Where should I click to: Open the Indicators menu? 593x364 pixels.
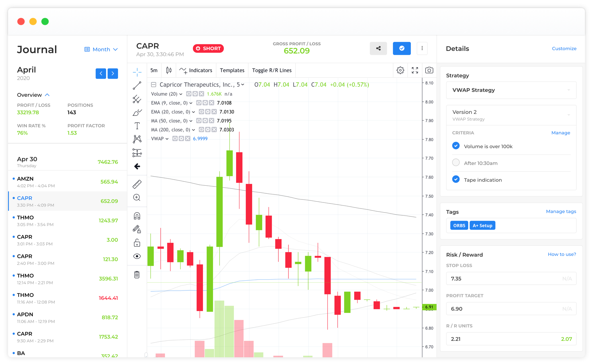pyautogui.click(x=196, y=70)
